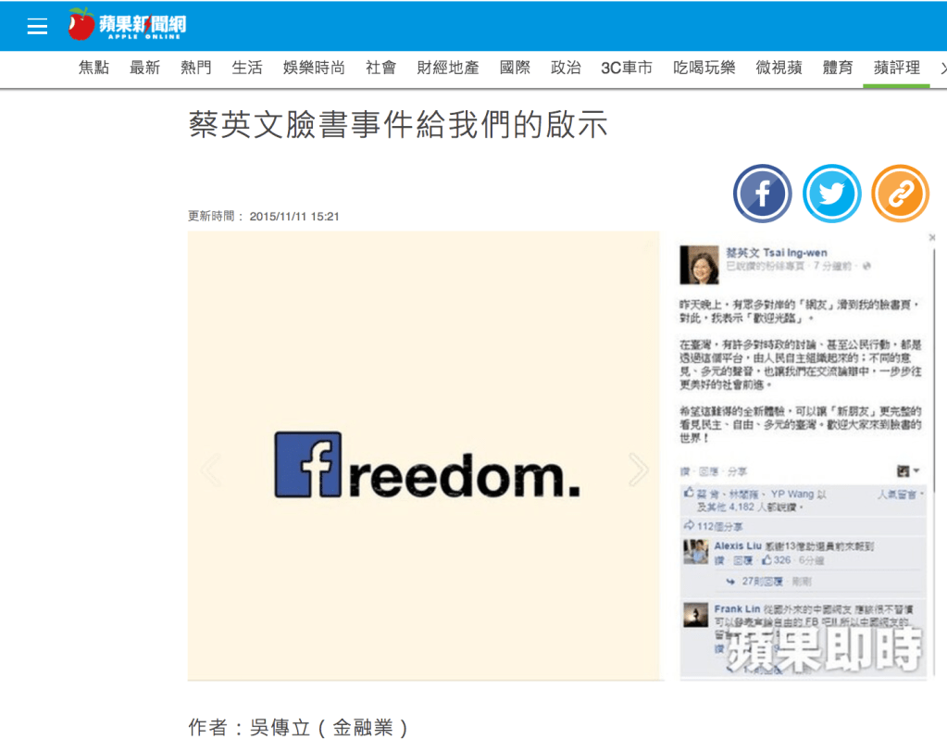Show next slide with right arrow
The width and height of the screenshot is (947, 752).
point(639,470)
